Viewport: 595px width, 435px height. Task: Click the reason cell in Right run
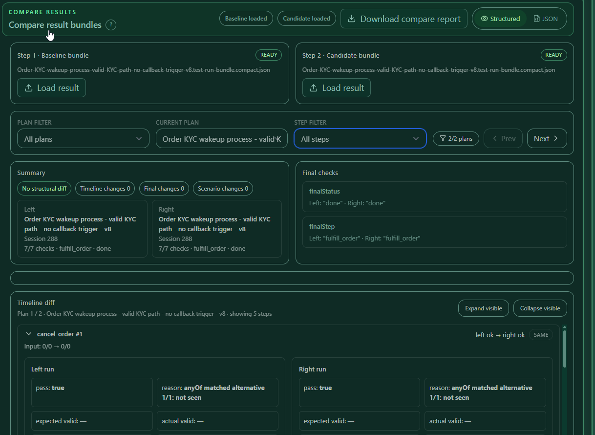coord(485,392)
